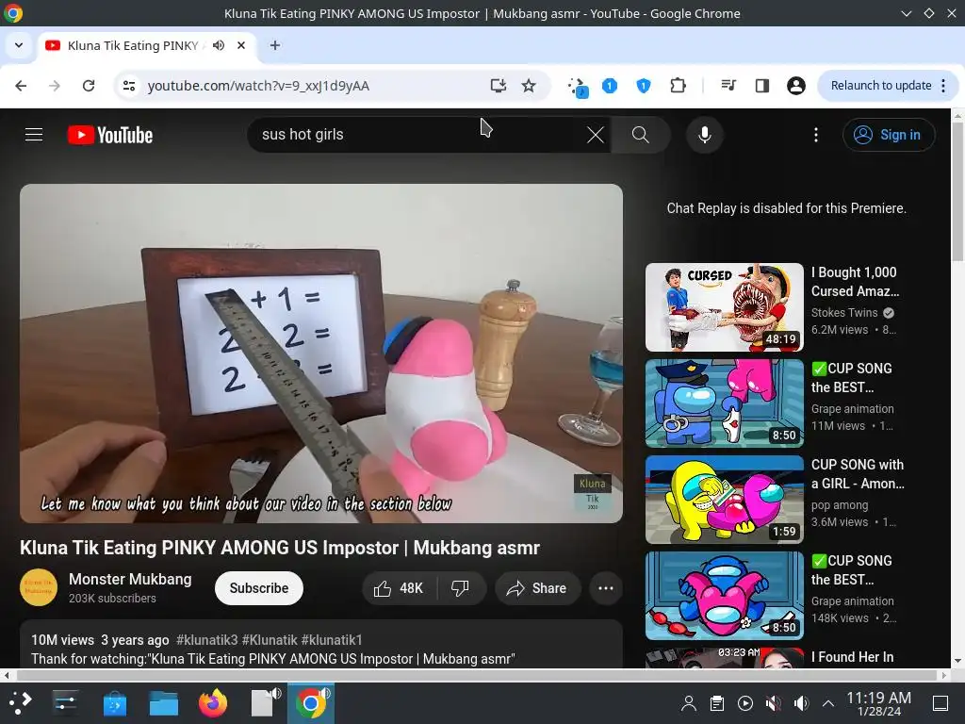The height and width of the screenshot is (724, 965).
Task: Open the media controls icon in toolbar
Action: (728, 86)
